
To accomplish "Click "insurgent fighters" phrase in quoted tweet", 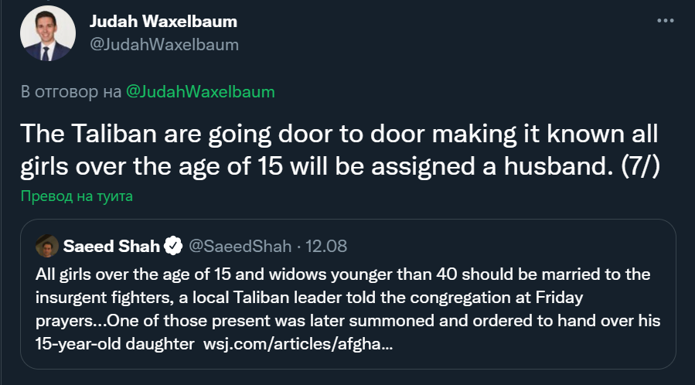I will [x=104, y=298].
